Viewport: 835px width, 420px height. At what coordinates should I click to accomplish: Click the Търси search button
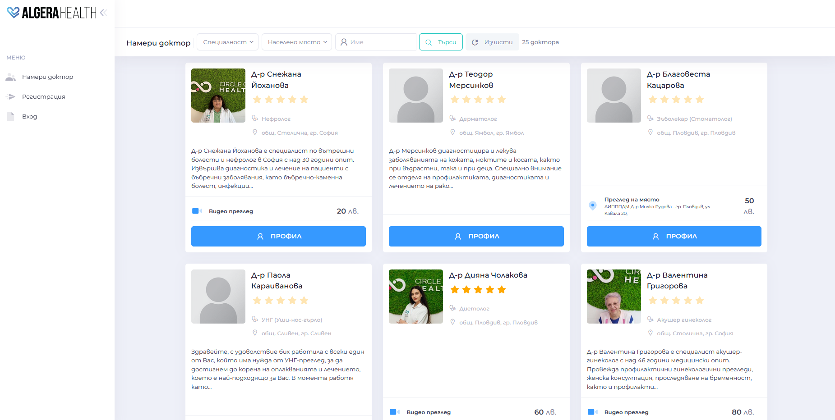pyautogui.click(x=441, y=42)
